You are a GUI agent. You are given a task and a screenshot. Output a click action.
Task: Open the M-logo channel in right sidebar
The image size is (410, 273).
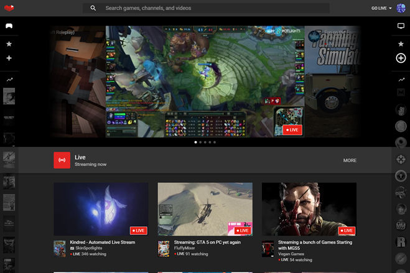[401, 92]
